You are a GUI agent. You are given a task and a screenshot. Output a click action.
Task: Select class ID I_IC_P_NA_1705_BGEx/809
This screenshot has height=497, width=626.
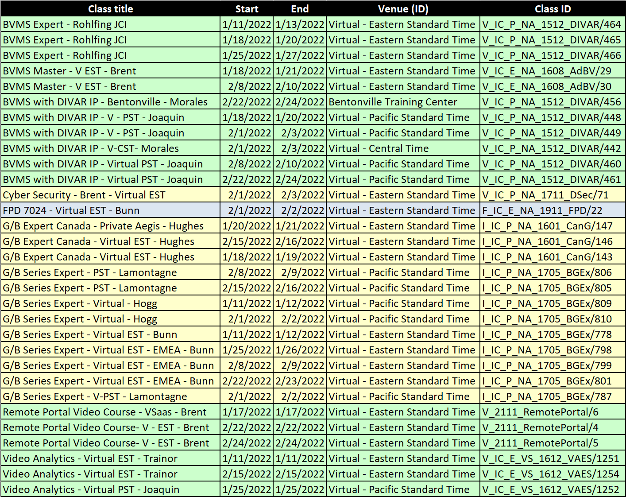[x=553, y=303]
